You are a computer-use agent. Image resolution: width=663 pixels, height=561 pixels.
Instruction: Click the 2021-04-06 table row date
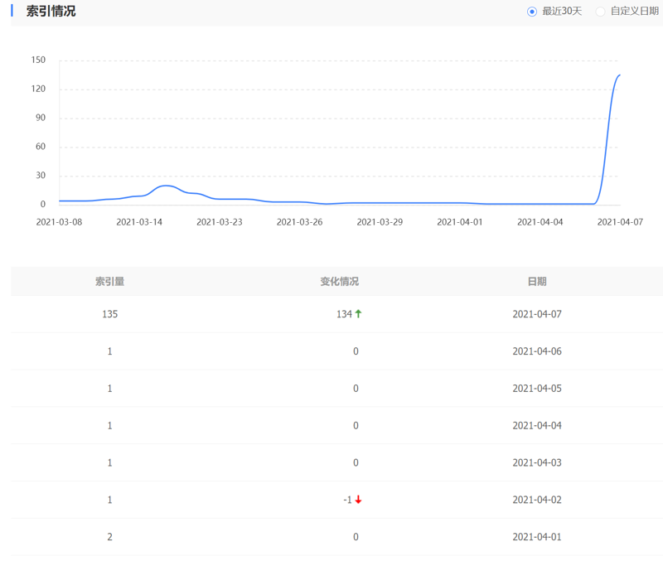pyautogui.click(x=536, y=351)
